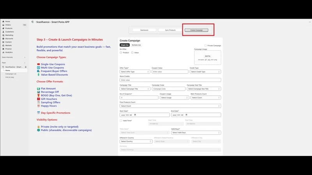Switch to the Sync Products tab
Image resolution: width=312 pixels, height=175 pixels.
(170, 30)
